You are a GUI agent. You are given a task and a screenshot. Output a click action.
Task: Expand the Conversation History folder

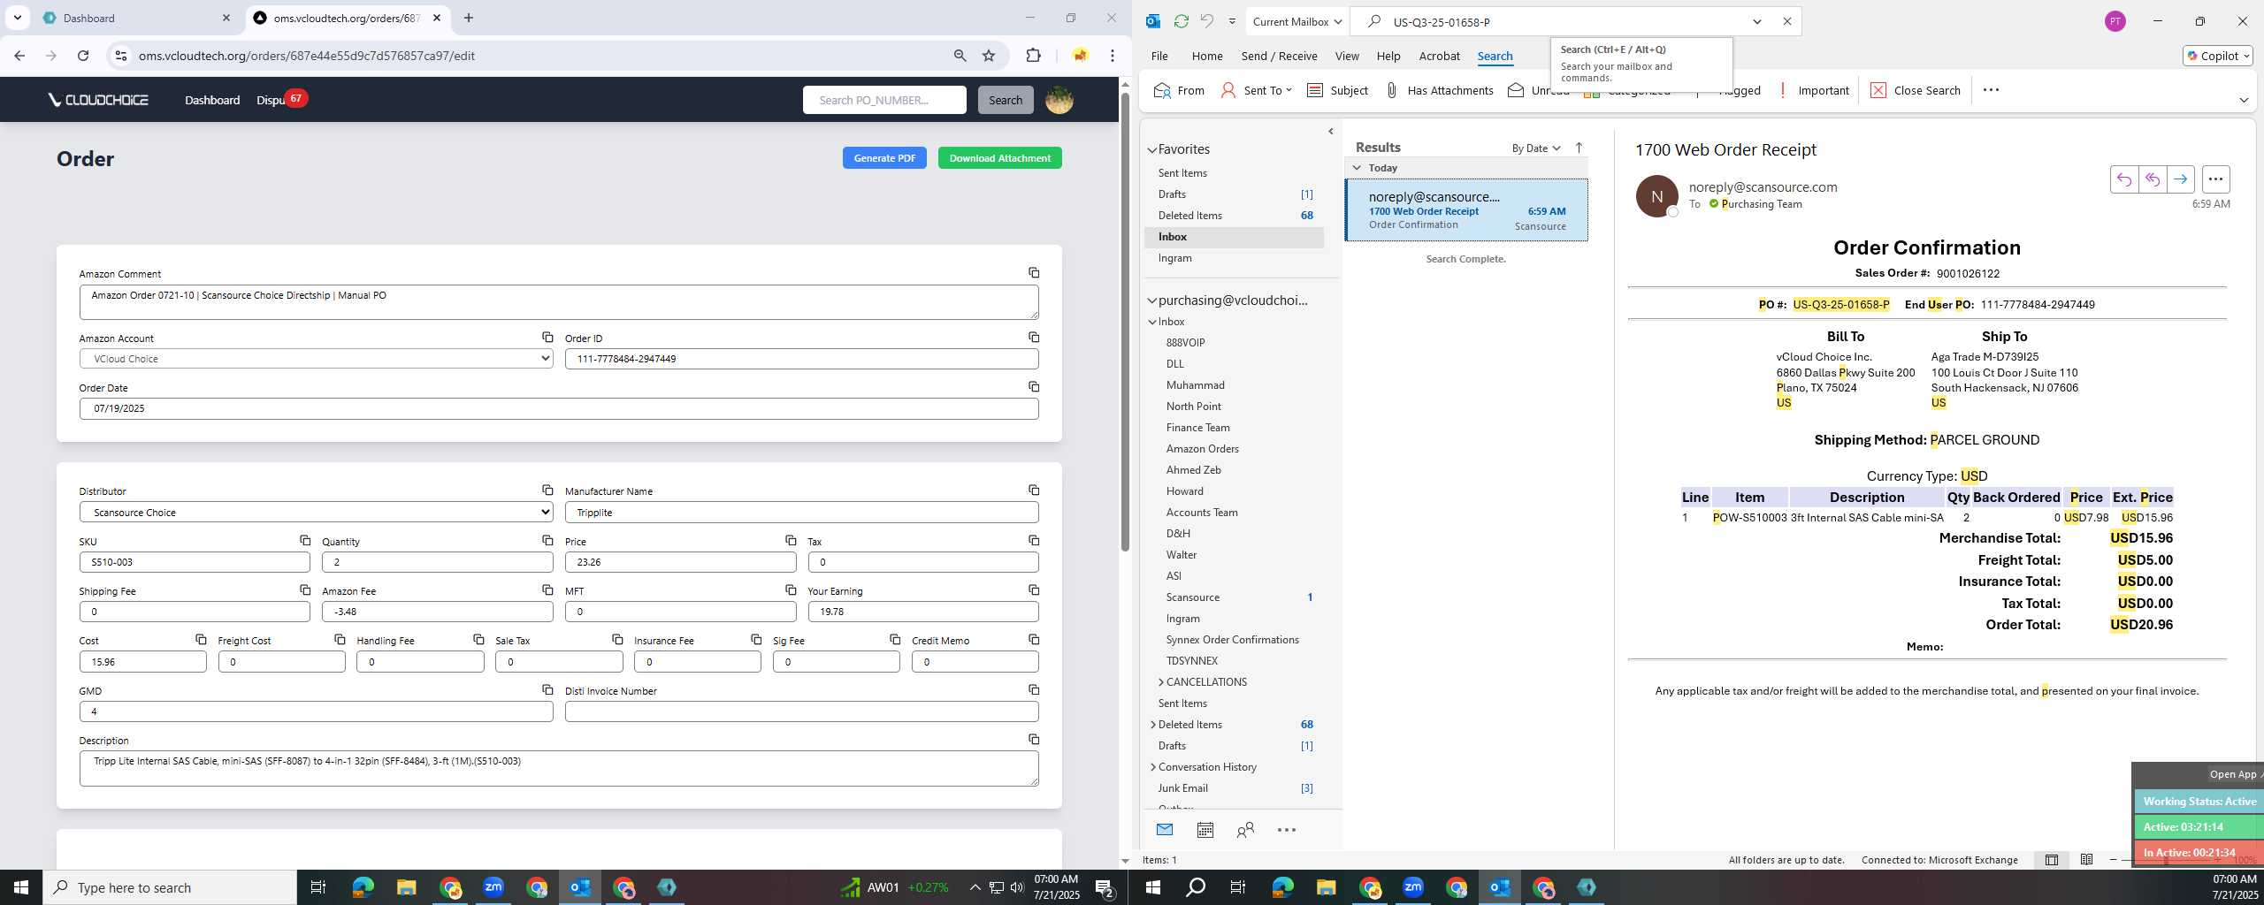[1152, 767]
